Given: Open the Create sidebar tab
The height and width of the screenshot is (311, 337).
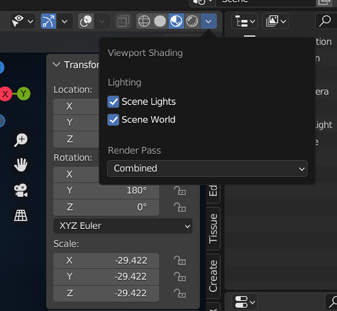Looking at the screenshot, I should click(213, 276).
